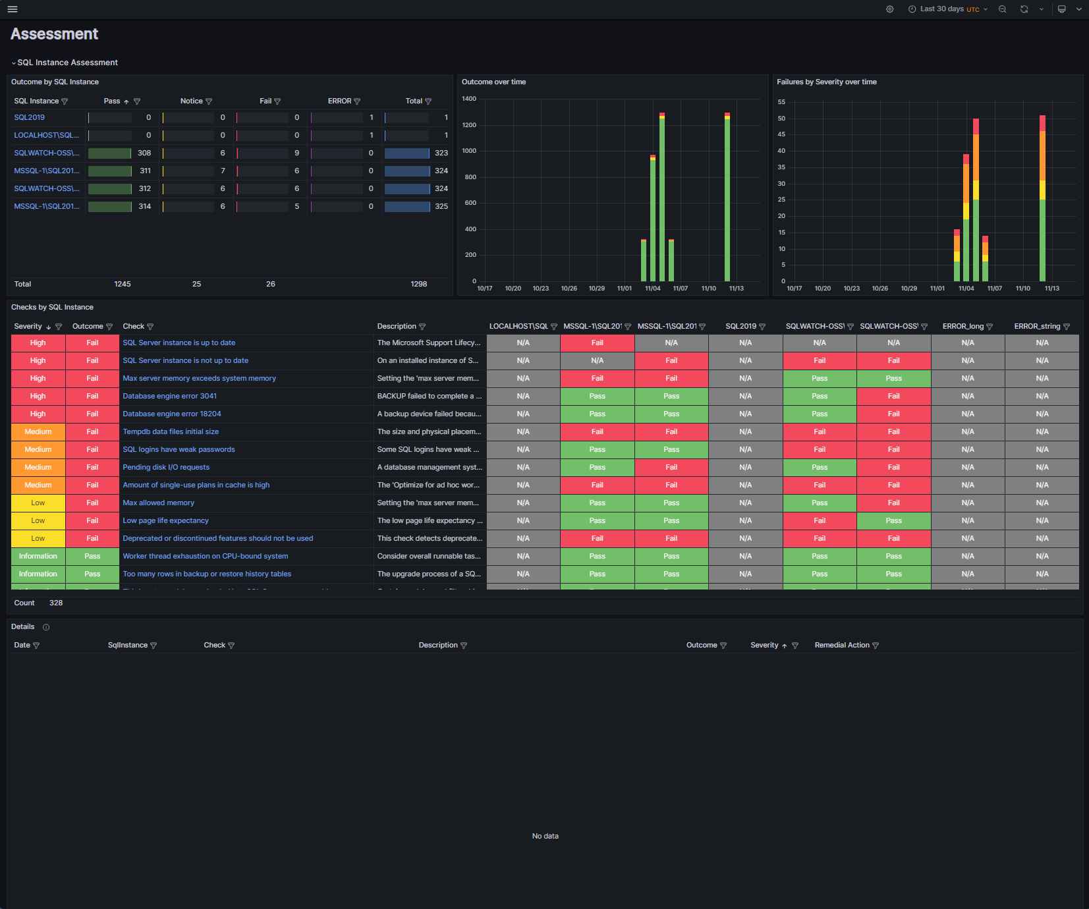Open the Last 30 days time picker
1089x909 pixels.
pyautogui.click(x=947, y=9)
